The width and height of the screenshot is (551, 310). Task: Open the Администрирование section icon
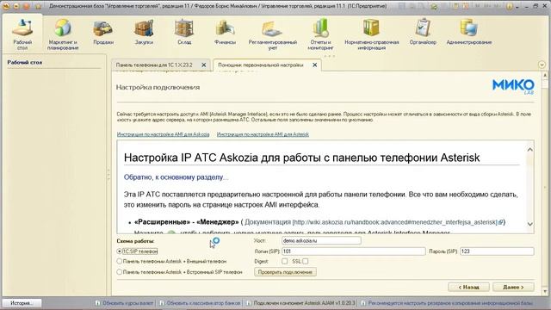468,33
